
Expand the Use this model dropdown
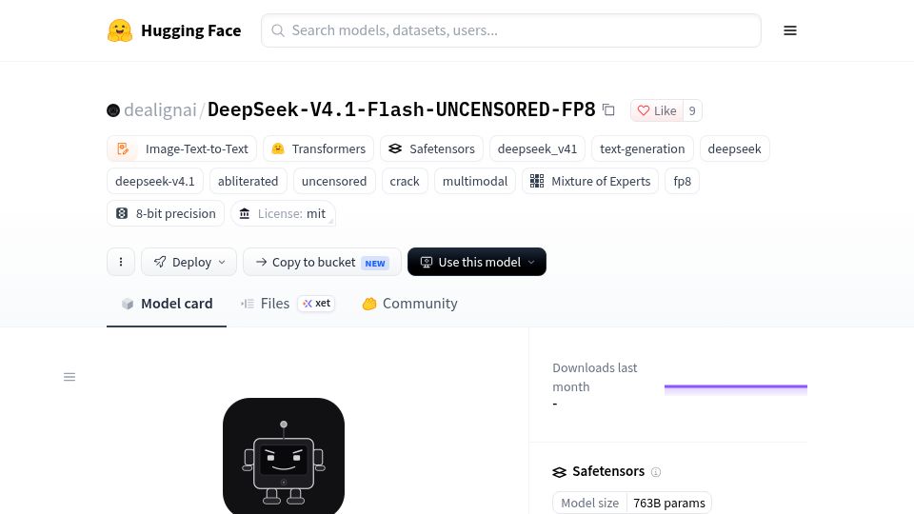point(477,262)
